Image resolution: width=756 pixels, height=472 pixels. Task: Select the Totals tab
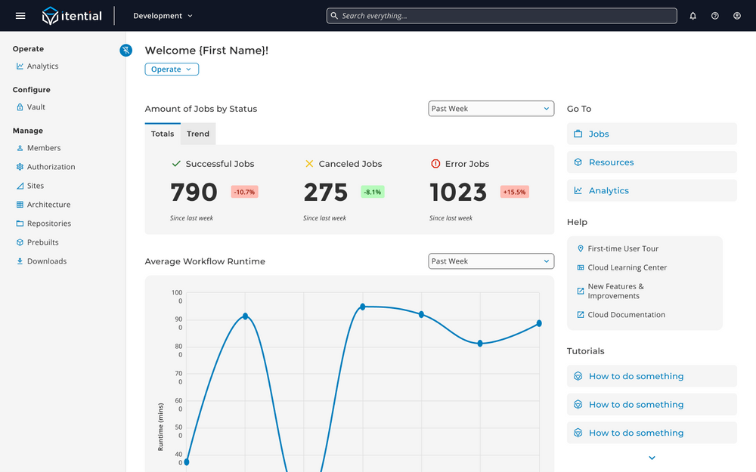(x=163, y=134)
